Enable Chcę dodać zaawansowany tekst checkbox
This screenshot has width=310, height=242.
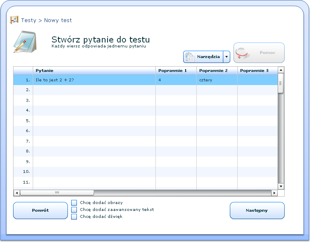tap(74, 210)
